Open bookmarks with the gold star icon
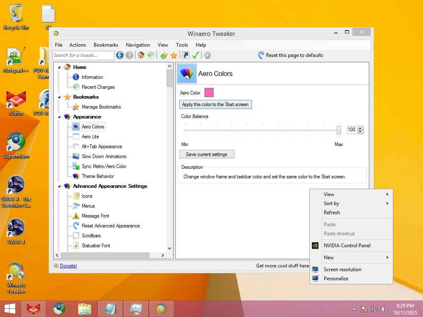Screen dimensions: 423x317 pos(174,55)
